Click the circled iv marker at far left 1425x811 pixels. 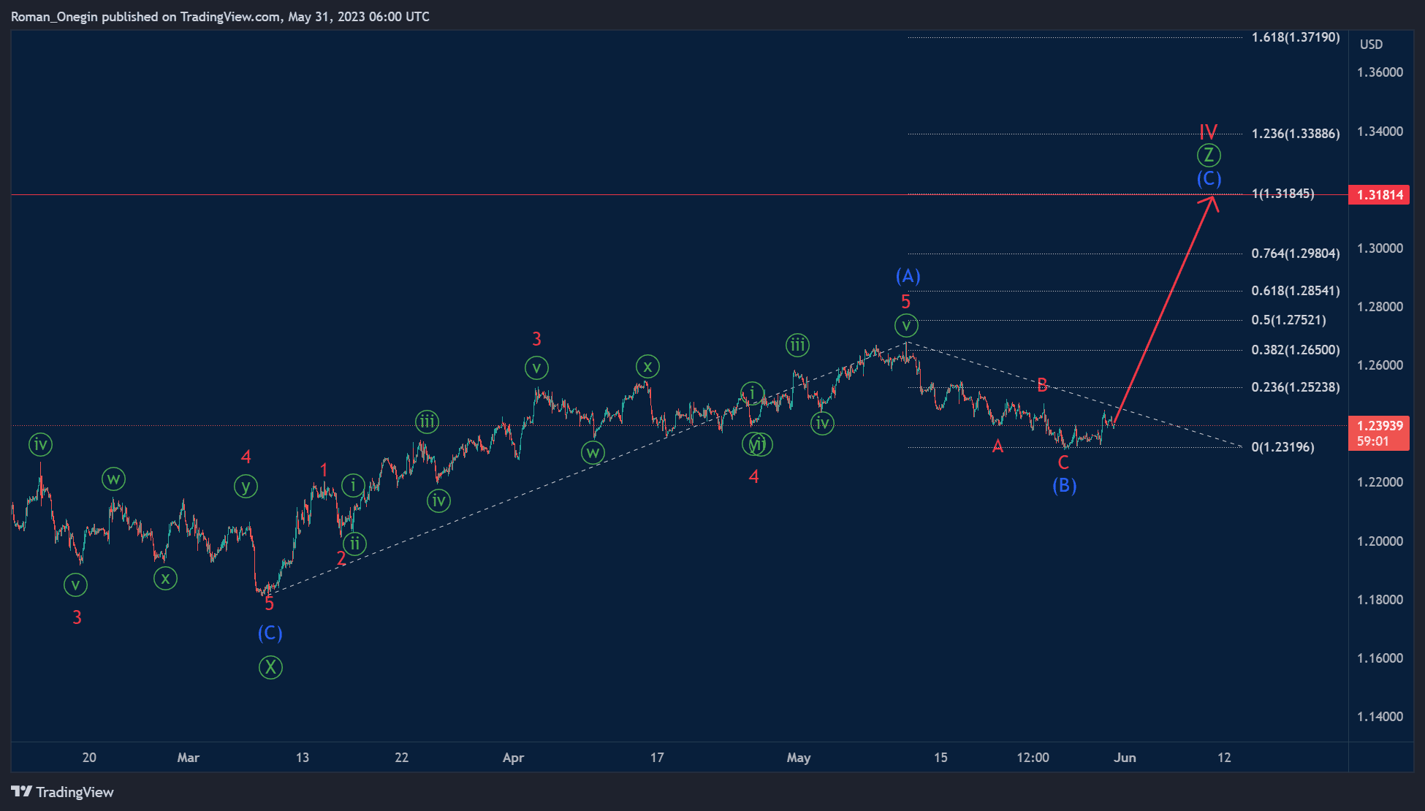point(40,443)
